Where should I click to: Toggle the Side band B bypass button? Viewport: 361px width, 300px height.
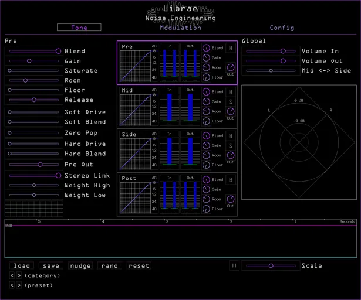[231, 136]
